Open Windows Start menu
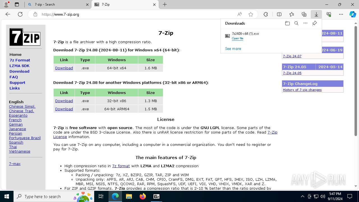Image resolution: width=359 pixels, height=202 pixels. coord(7,196)
